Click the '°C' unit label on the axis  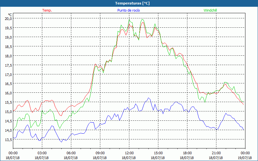pyautogui.click(x=10, y=14)
